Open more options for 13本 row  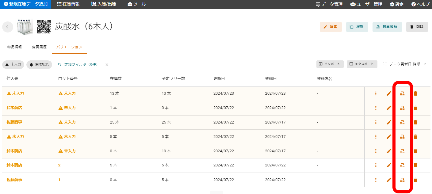pos(376,93)
